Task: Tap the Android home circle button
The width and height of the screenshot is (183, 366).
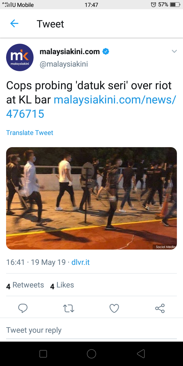Action: pos(91,354)
